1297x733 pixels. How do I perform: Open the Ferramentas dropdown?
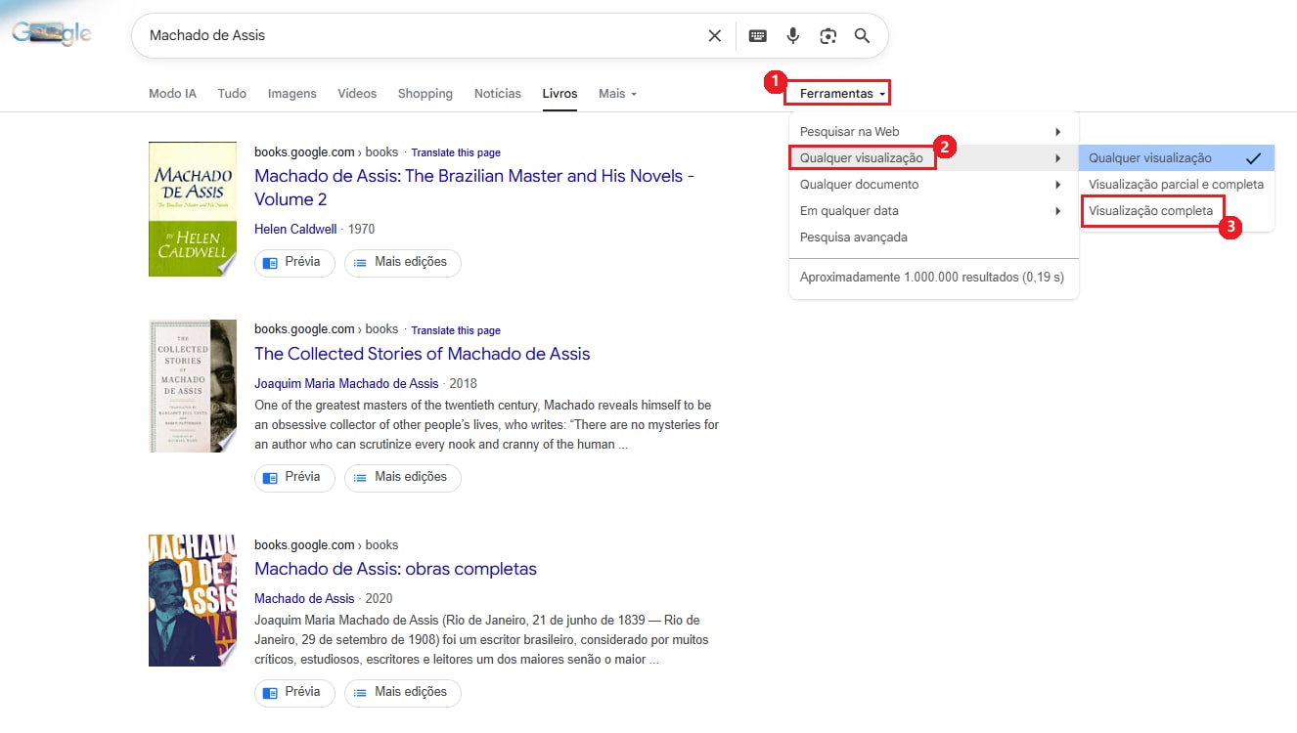click(x=836, y=91)
